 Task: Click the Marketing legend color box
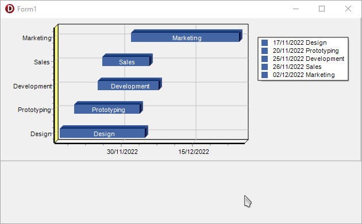click(x=264, y=75)
